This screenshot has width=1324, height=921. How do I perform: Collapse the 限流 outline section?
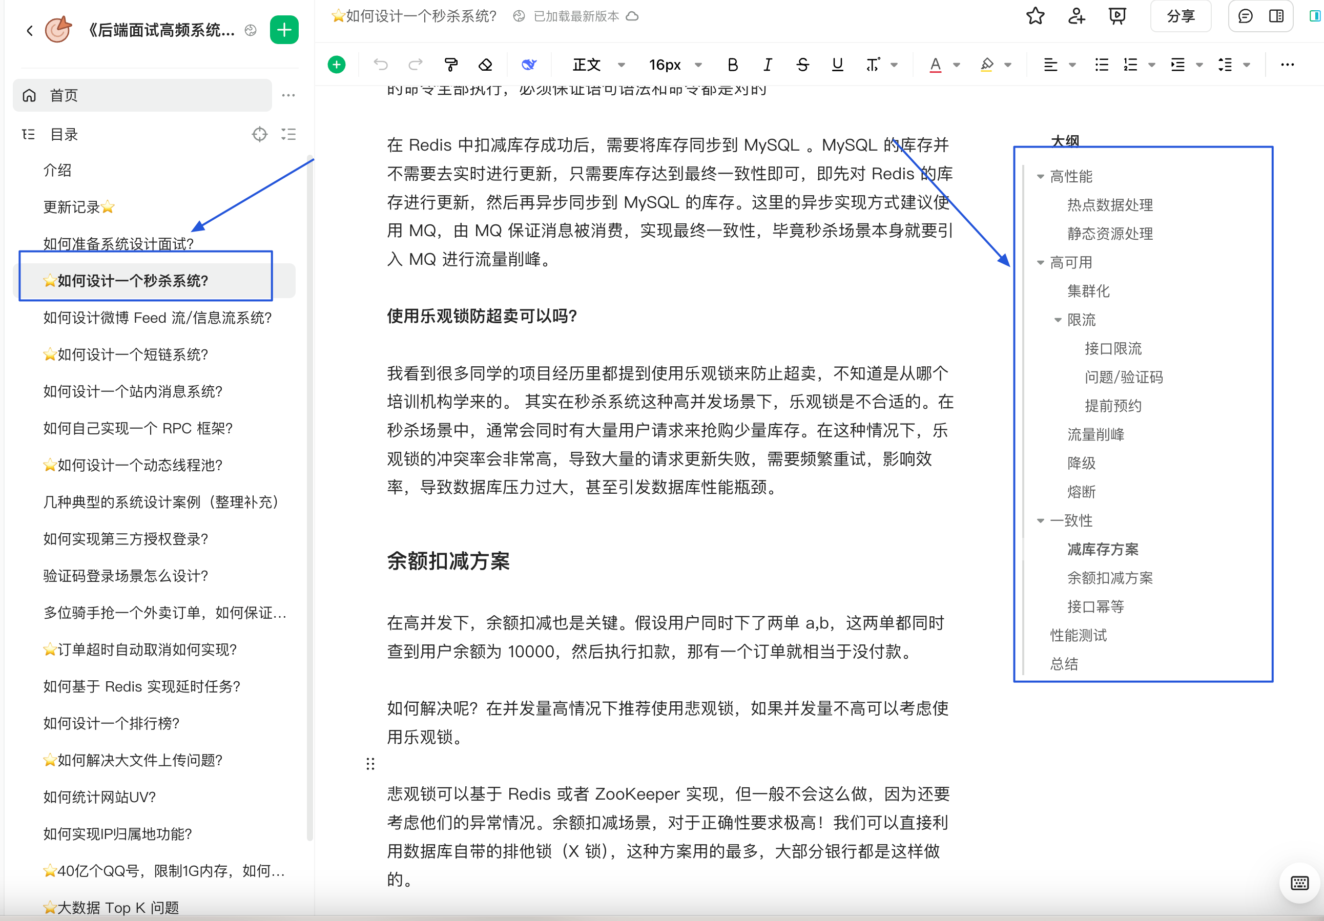point(1058,320)
